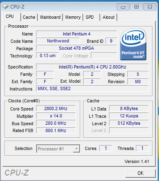Click the Core Speed value field
This screenshot has height=181, width=159.
(x=56, y=108)
